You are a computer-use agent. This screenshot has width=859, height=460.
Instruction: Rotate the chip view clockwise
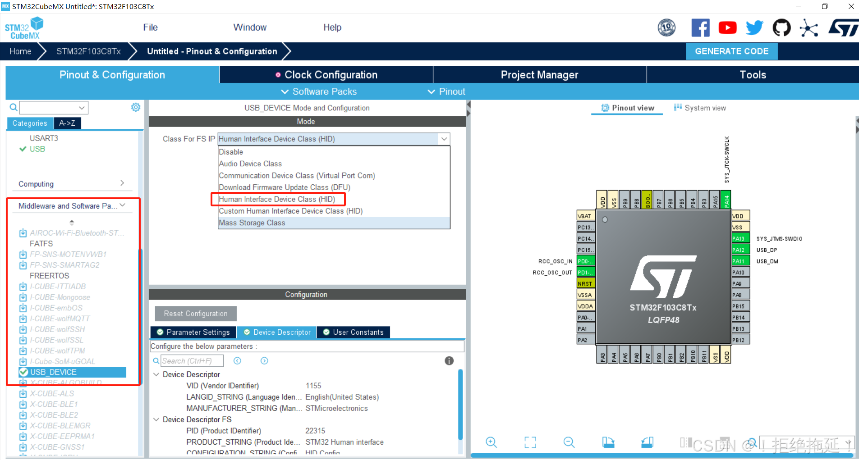[608, 442]
